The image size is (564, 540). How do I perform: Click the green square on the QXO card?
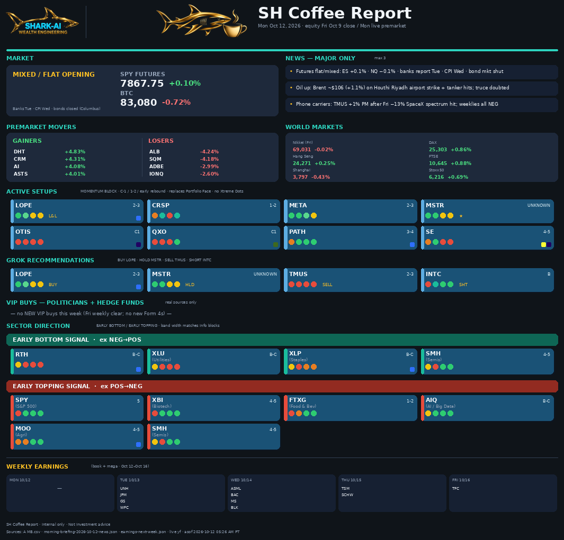click(x=275, y=245)
